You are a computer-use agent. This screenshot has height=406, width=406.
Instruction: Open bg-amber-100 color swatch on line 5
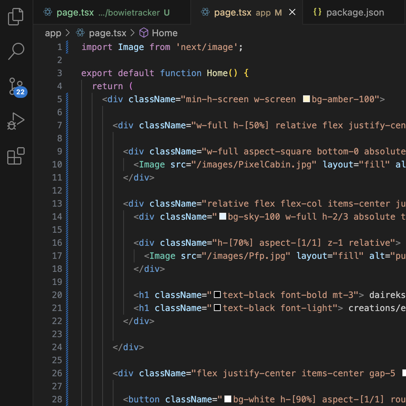306,99
